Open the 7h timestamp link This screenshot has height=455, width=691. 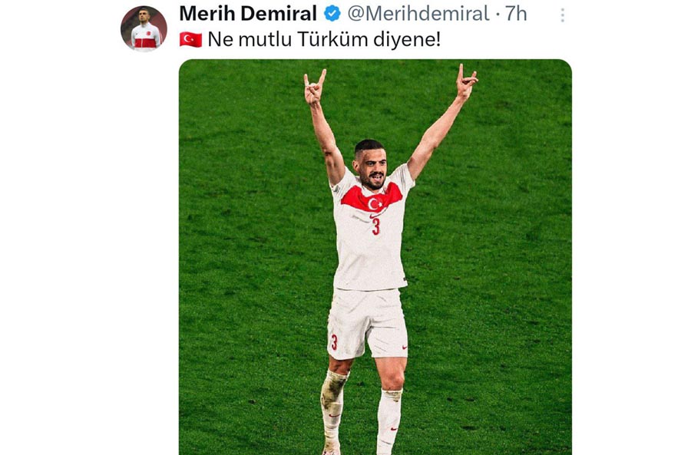516,14
